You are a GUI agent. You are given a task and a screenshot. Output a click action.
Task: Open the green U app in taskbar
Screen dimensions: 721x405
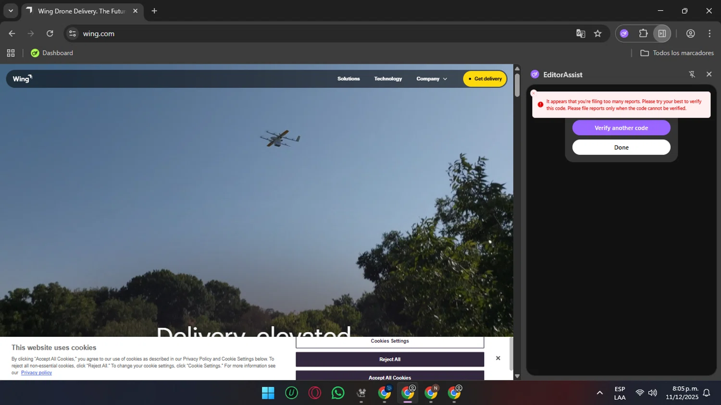pos(291,393)
